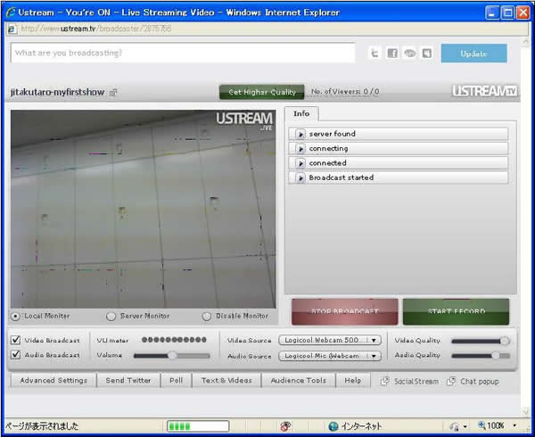Expand the 'server found' info entry

coord(300,134)
